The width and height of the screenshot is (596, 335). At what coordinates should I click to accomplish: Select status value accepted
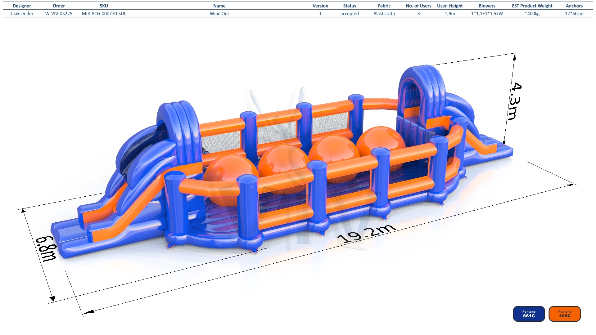point(350,14)
